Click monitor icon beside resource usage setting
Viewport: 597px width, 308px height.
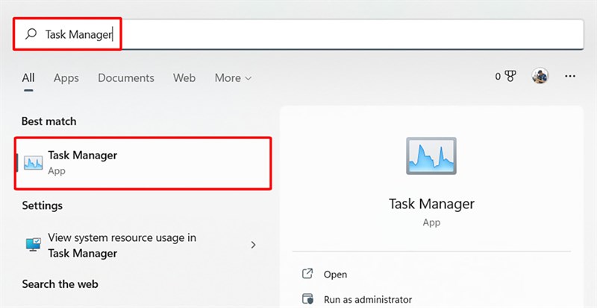point(34,245)
